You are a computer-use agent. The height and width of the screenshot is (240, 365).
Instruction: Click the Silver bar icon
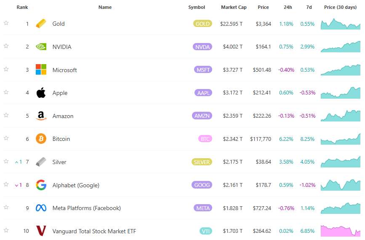41,162
